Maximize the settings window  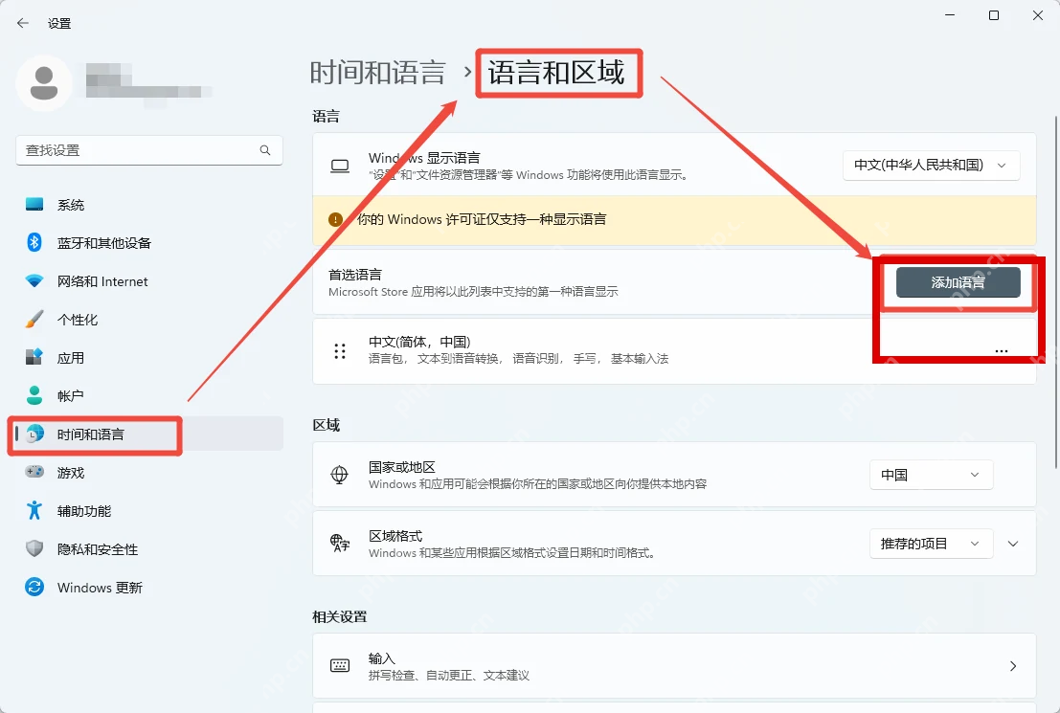click(994, 15)
